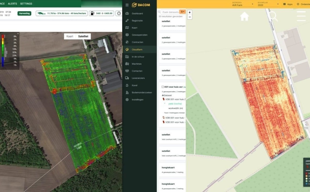Select the yield (ton/ha) measurement
The width and height of the screenshot is (310, 192).
coord(175,104)
